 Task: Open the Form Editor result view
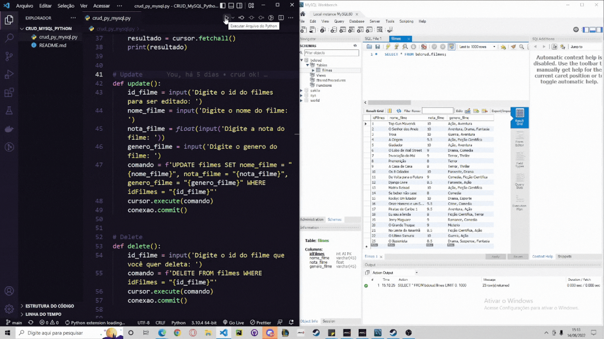pos(519,138)
